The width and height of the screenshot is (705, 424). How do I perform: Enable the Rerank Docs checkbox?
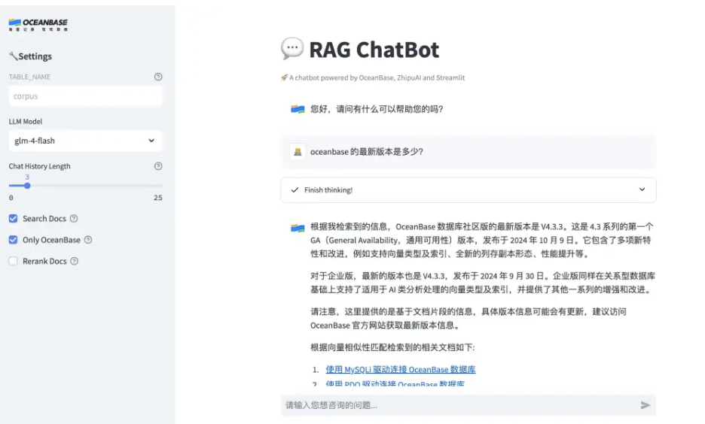click(x=13, y=261)
